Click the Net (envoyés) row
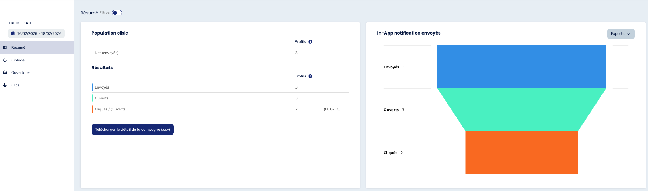 (x=106, y=53)
